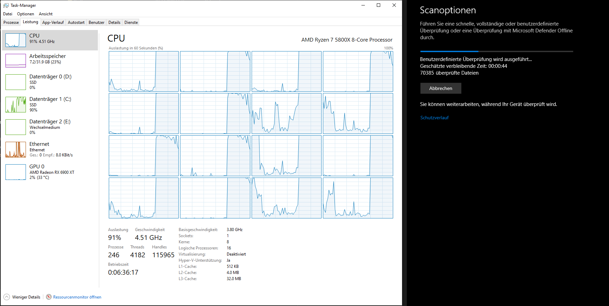609x306 pixels.
Task: Select Datenträger 1 (C:) in sidebar
Action: [50, 105]
